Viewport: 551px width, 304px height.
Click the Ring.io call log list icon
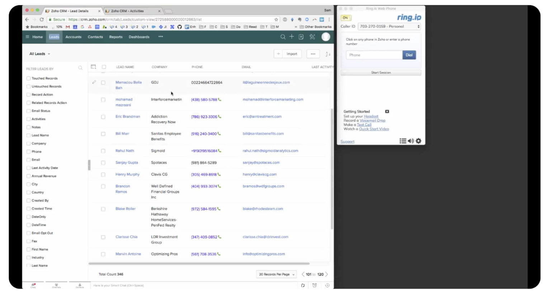point(403,141)
